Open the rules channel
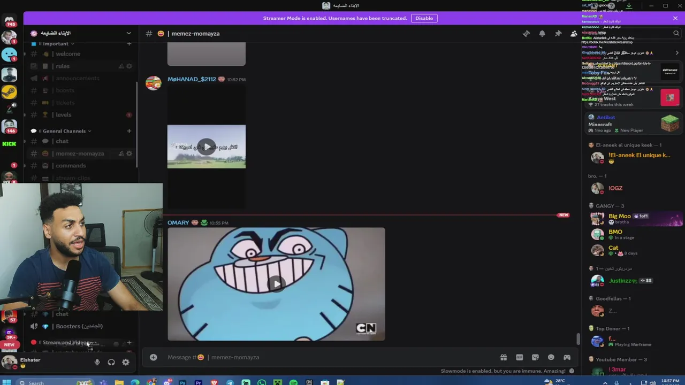Screen dimensions: 685x385 (80, 66)
